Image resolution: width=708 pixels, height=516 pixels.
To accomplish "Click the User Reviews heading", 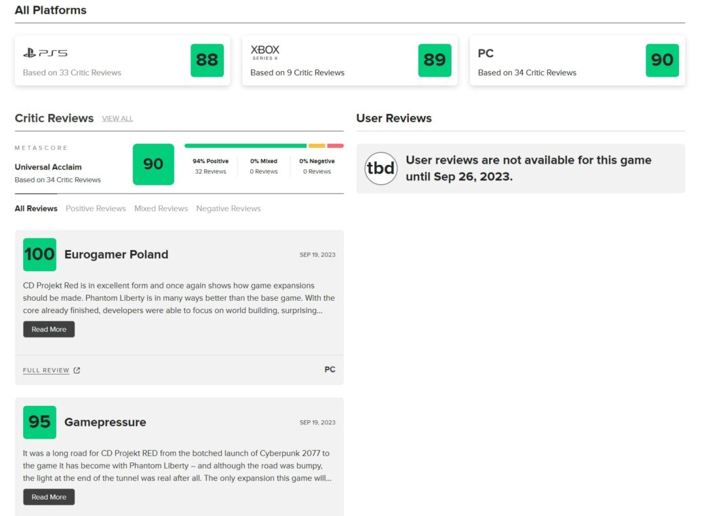I will point(394,119).
